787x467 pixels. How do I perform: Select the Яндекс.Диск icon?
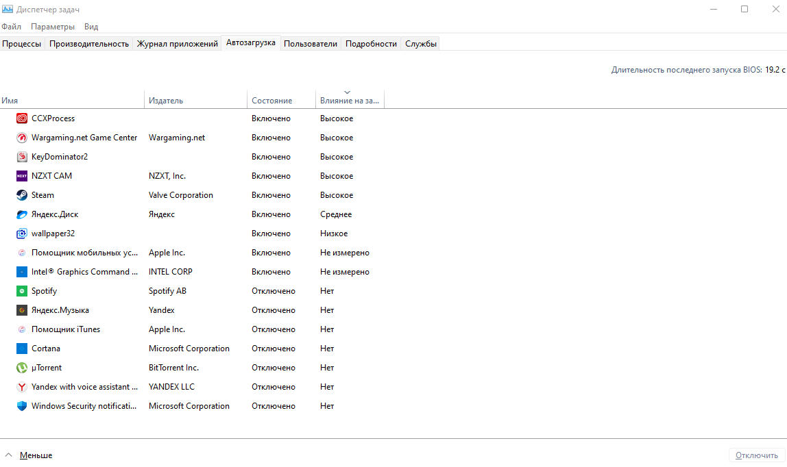(x=21, y=214)
